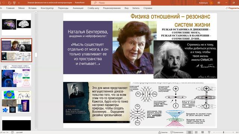
Task: Open the Меню ribbon tab
Action: [x=22, y=8]
